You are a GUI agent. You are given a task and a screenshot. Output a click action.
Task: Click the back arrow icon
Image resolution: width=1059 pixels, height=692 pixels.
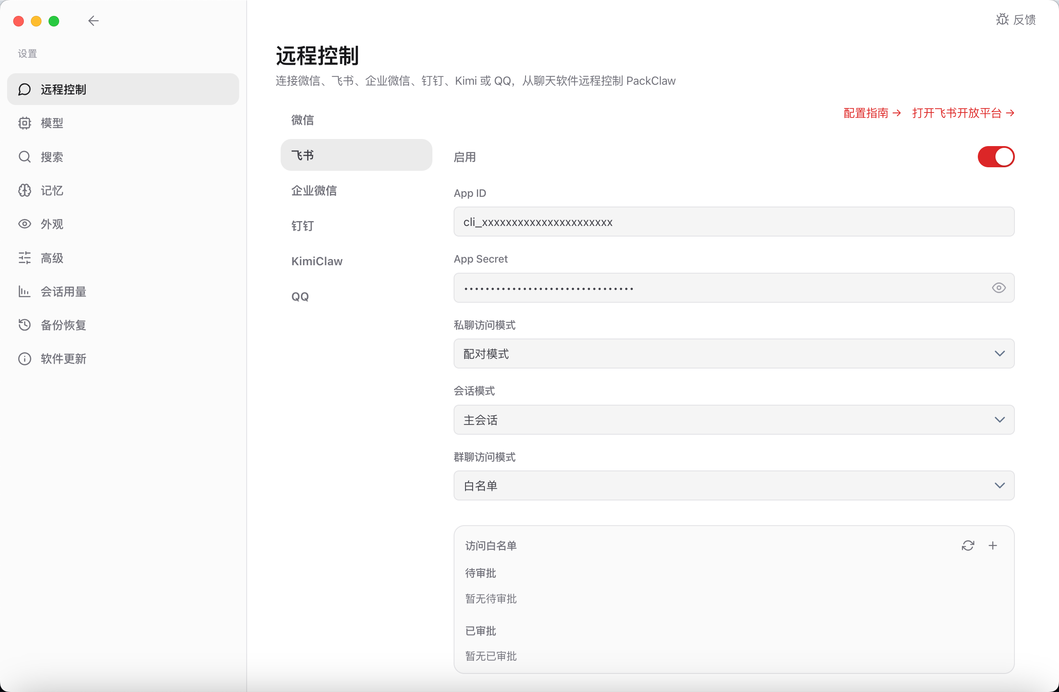pyautogui.click(x=93, y=20)
